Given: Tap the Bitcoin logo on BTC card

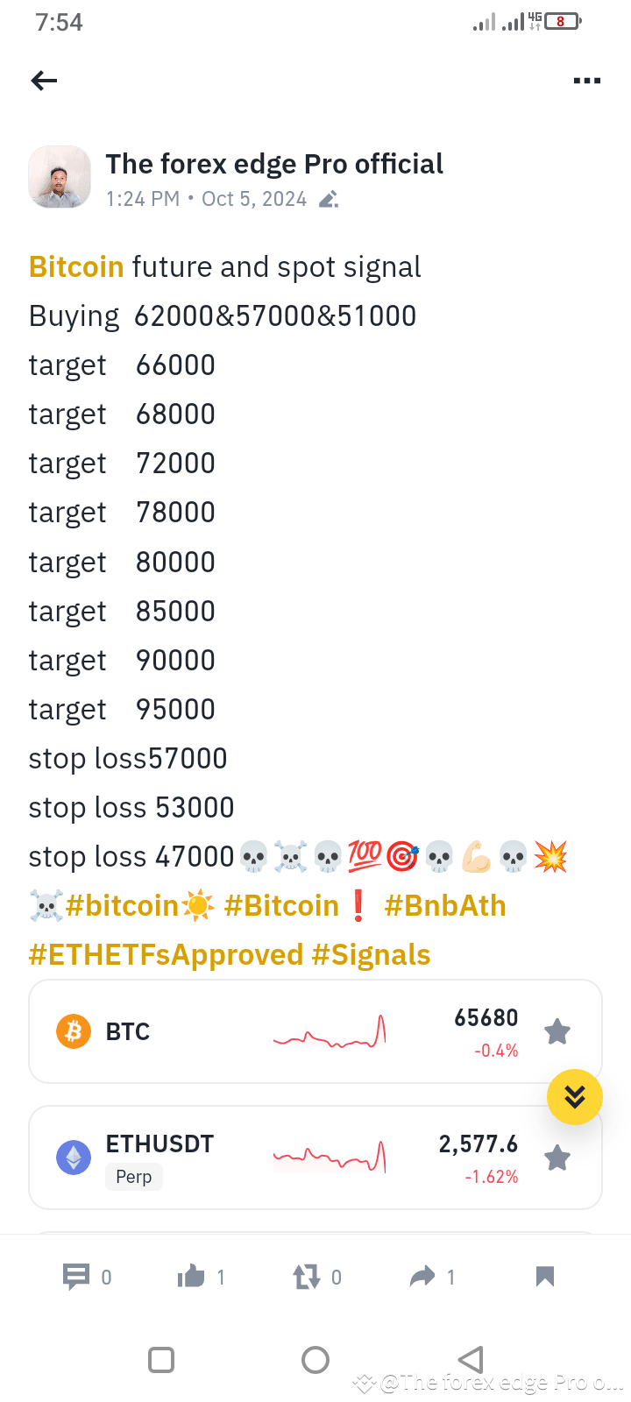Looking at the screenshot, I should point(74,1031).
